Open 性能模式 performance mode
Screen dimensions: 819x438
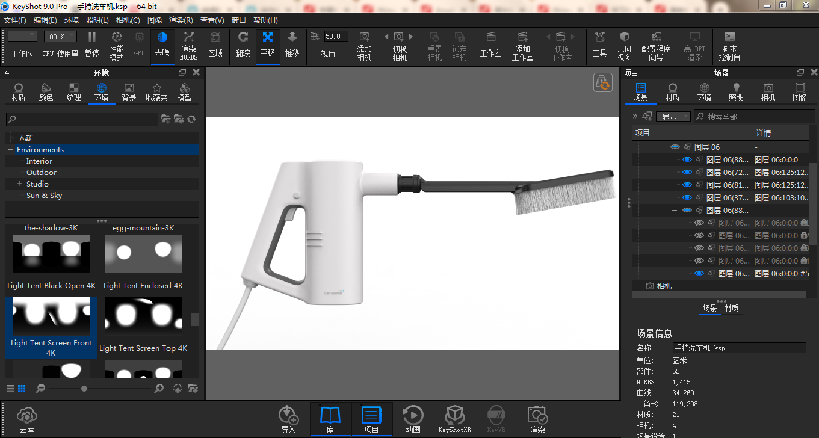tap(117, 46)
